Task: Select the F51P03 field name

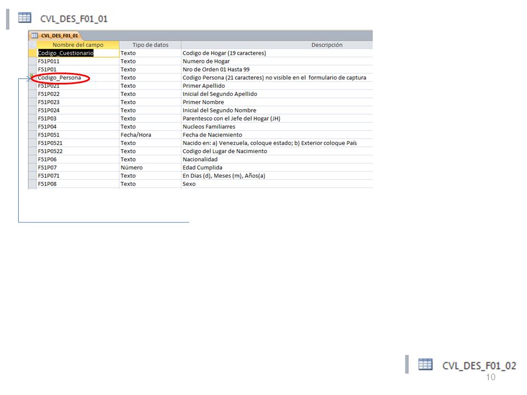Action: coord(47,119)
